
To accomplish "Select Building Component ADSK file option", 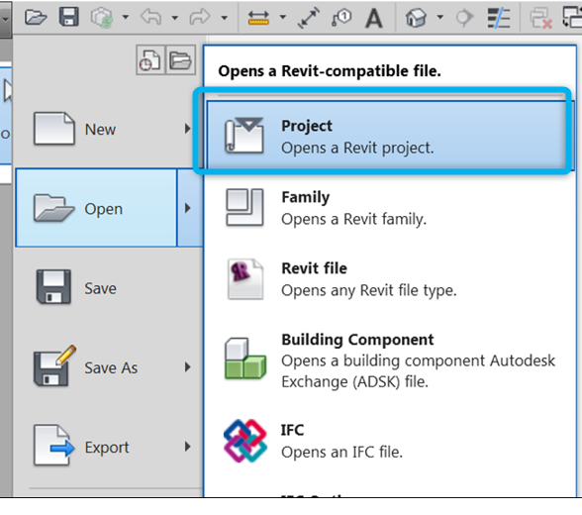I will 386,360.
